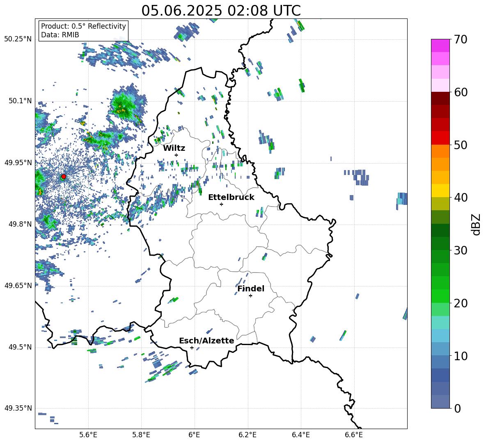Click the Ettelbruck station cross marker

point(221,204)
